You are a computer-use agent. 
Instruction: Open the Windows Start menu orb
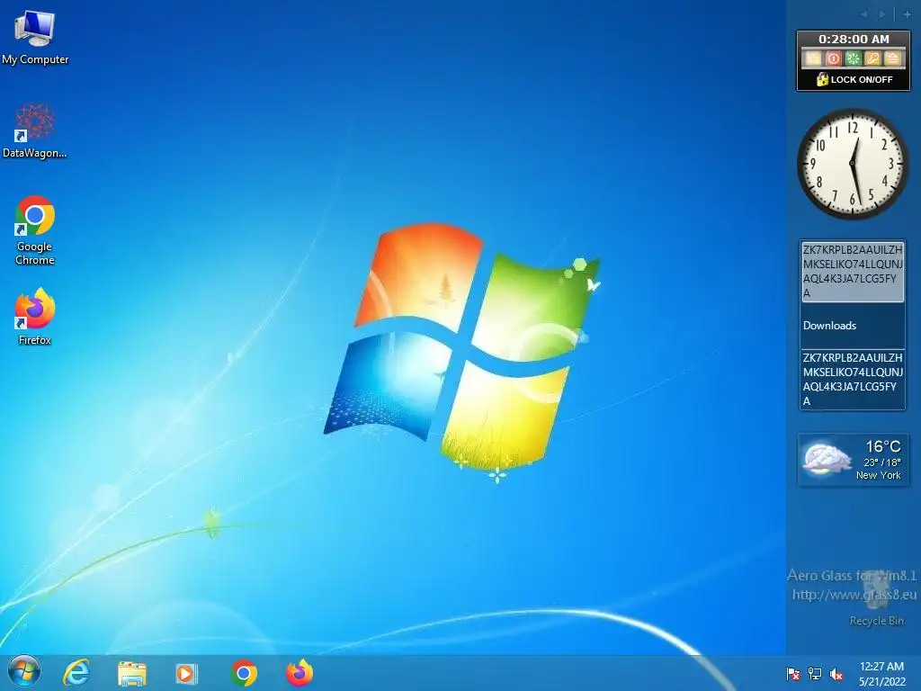(24, 672)
